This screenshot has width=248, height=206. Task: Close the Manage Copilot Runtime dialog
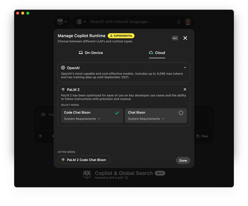[x=185, y=38]
